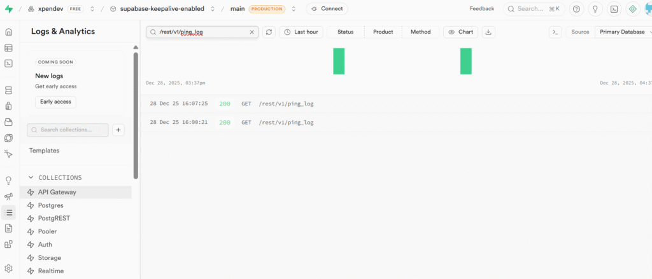Click the Connect button
652x279 pixels.
[327, 9]
